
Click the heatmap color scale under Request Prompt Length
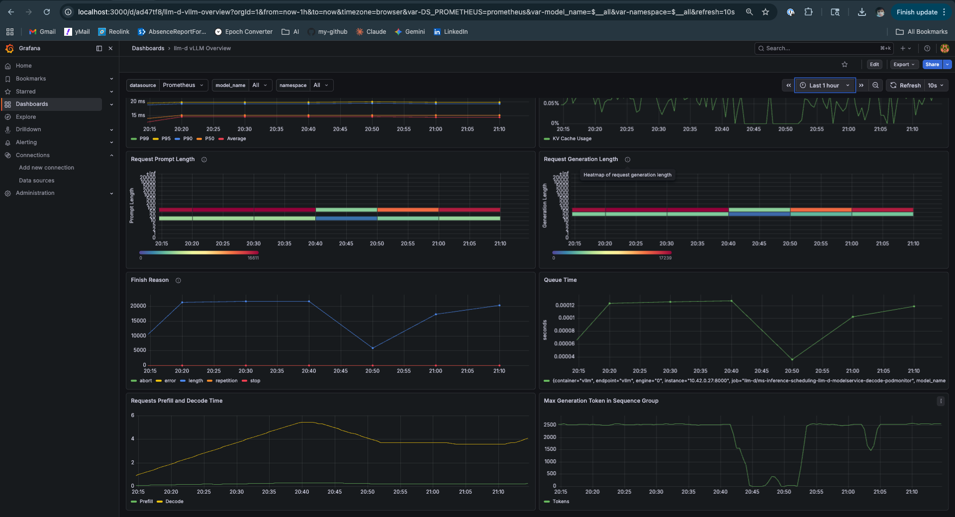tap(198, 253)
